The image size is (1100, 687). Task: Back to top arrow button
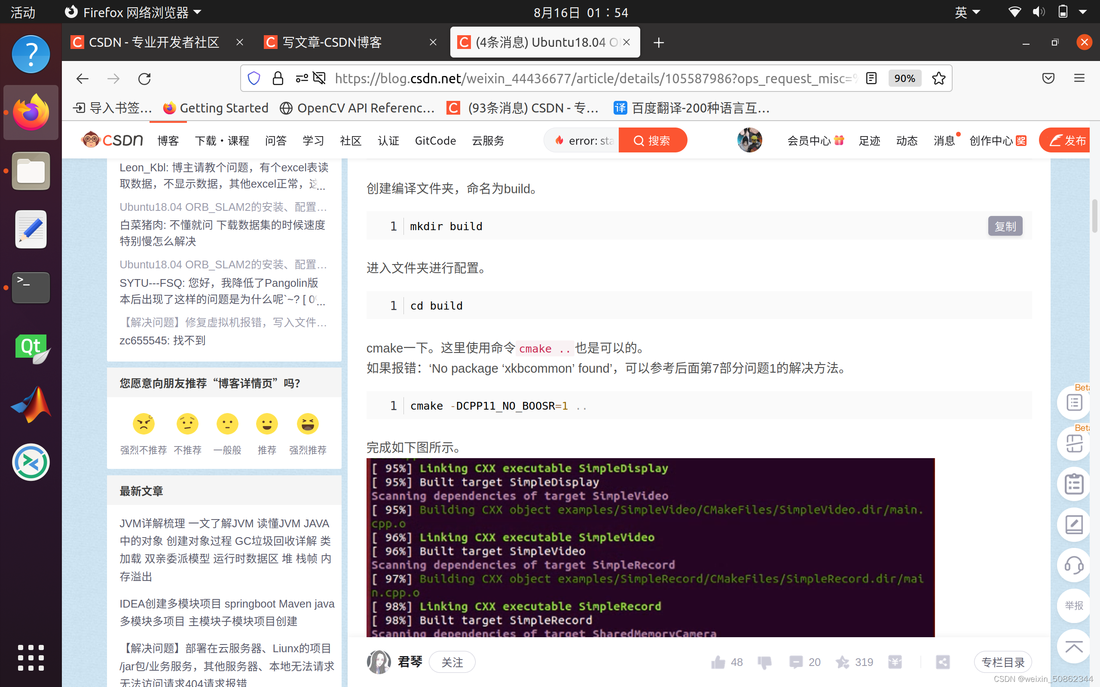1074,646
